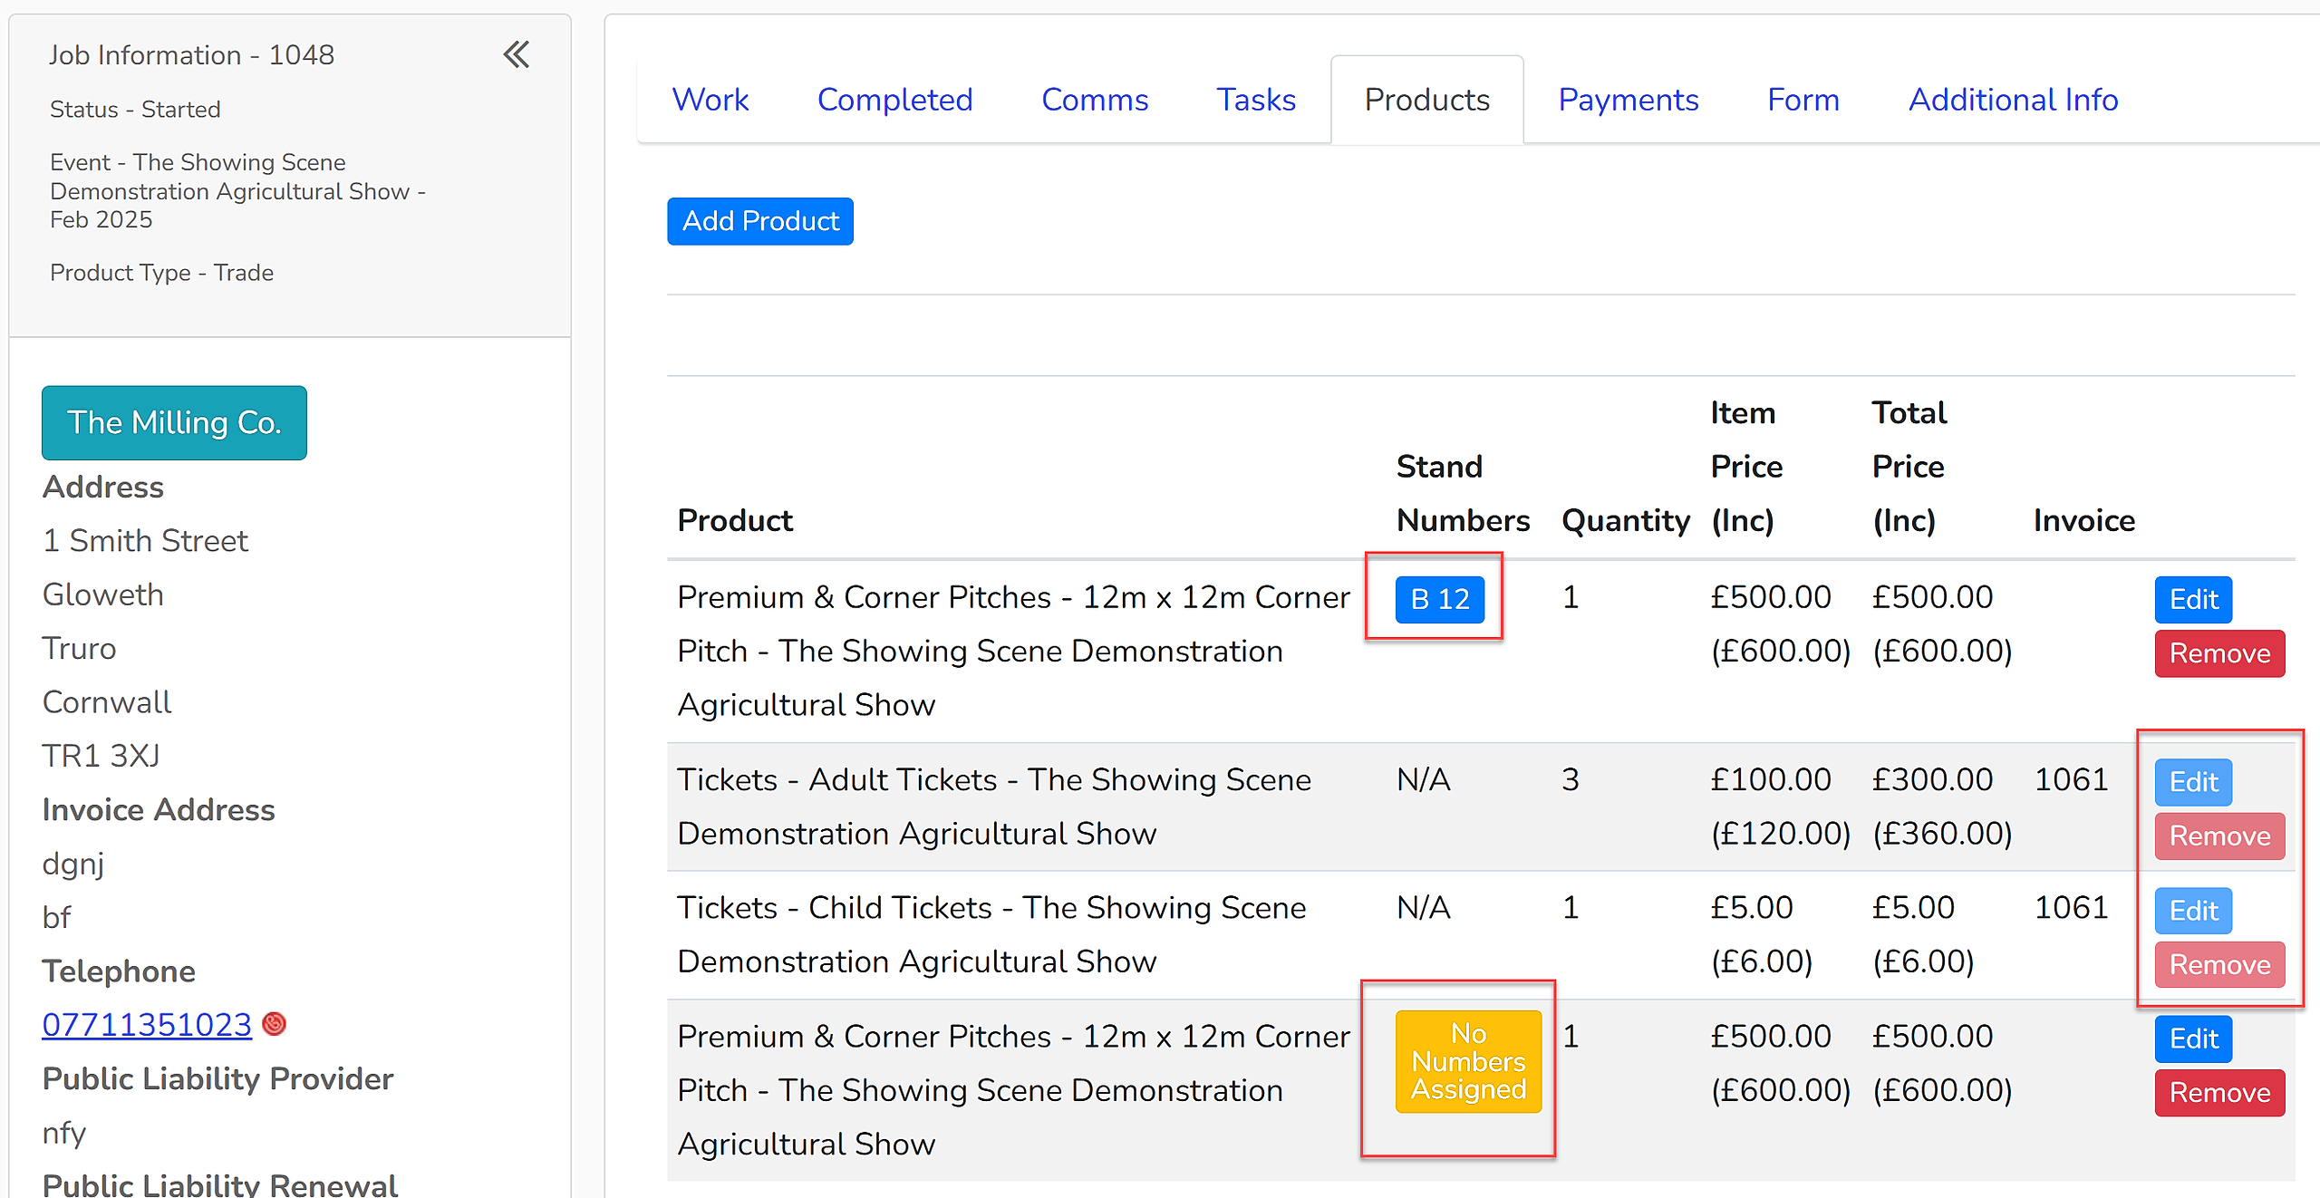Go to the Tasks tab
The image size is (2320, 1198).
1256,100
